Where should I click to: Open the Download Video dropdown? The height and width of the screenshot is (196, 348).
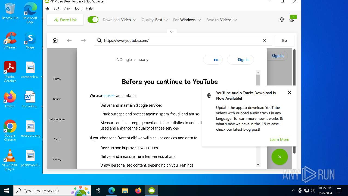(119, 20)
